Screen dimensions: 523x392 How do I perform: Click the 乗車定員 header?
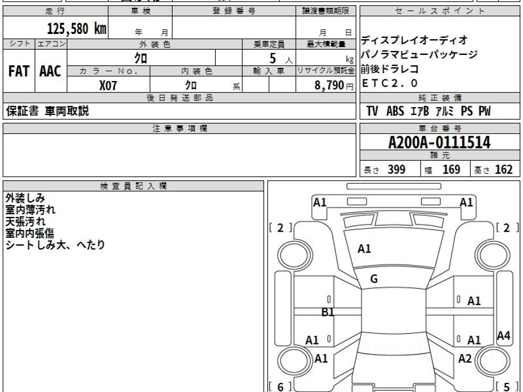pos(269,44)
